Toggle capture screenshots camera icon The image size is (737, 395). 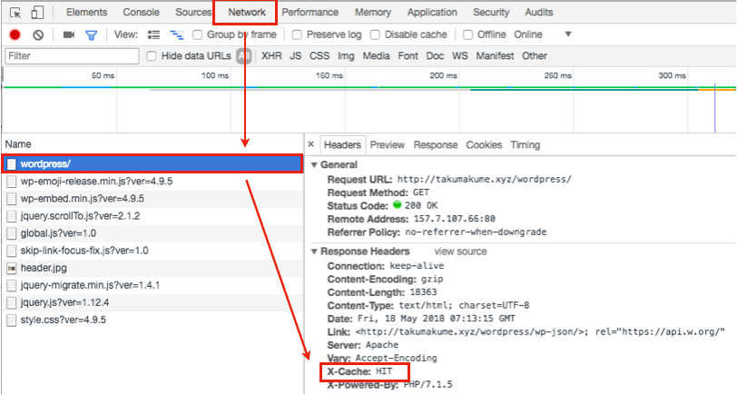point(69,35)
